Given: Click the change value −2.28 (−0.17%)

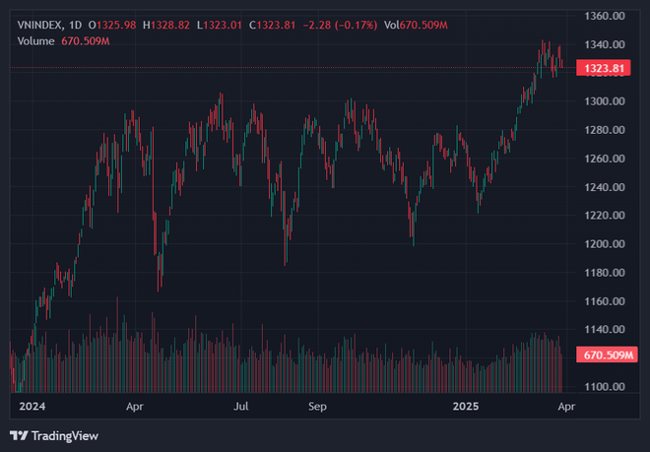Looking at the screenshot, I should [341, 26].
